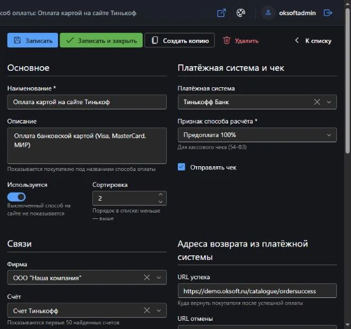Uncheck the Отправлять чек checkbox
Viewport: 351px width, 329px height.
[181, 167]
